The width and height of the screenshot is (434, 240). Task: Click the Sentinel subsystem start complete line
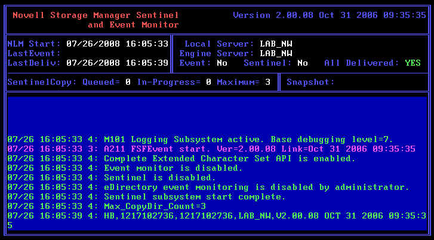coord(146,197)
